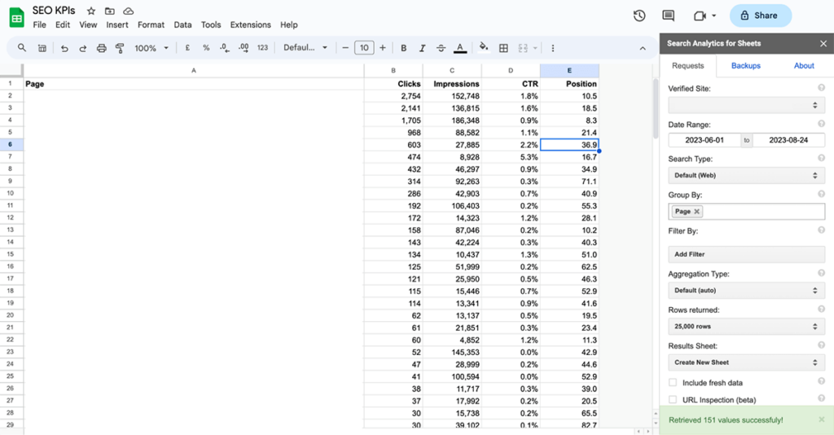Toggle italic formatting
Image resolution: width=834 pixels, height=435 pixels.
click(x=423, y=48)
